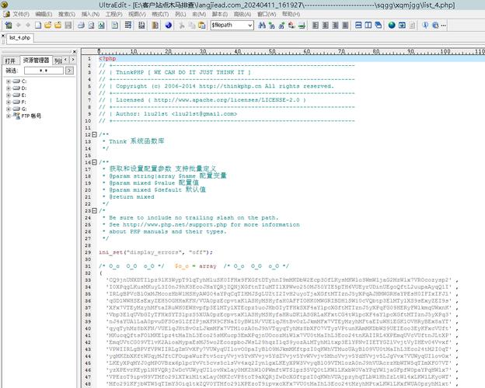Click the 筛选 filter input field
This screenshot has width=485, height=388.
[x=44, y=71]
